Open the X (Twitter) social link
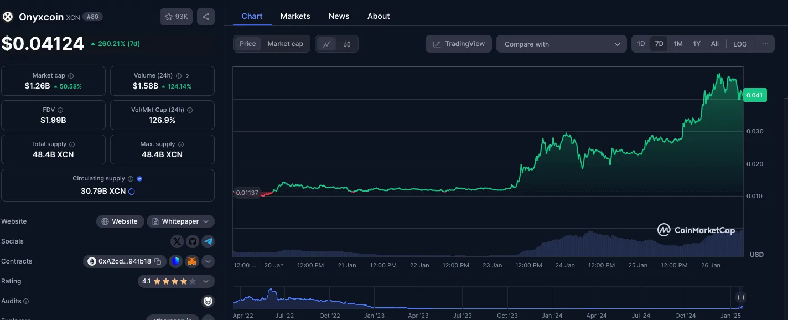The image size is (788, 320). click(177, 241)
